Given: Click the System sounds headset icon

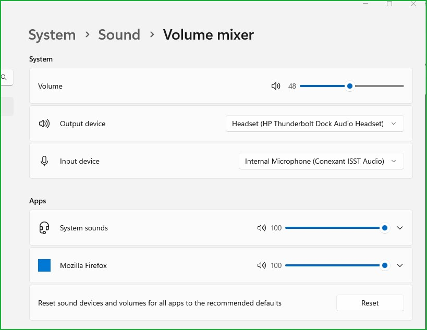Looking at the screenshot, I should pos(44,228).
